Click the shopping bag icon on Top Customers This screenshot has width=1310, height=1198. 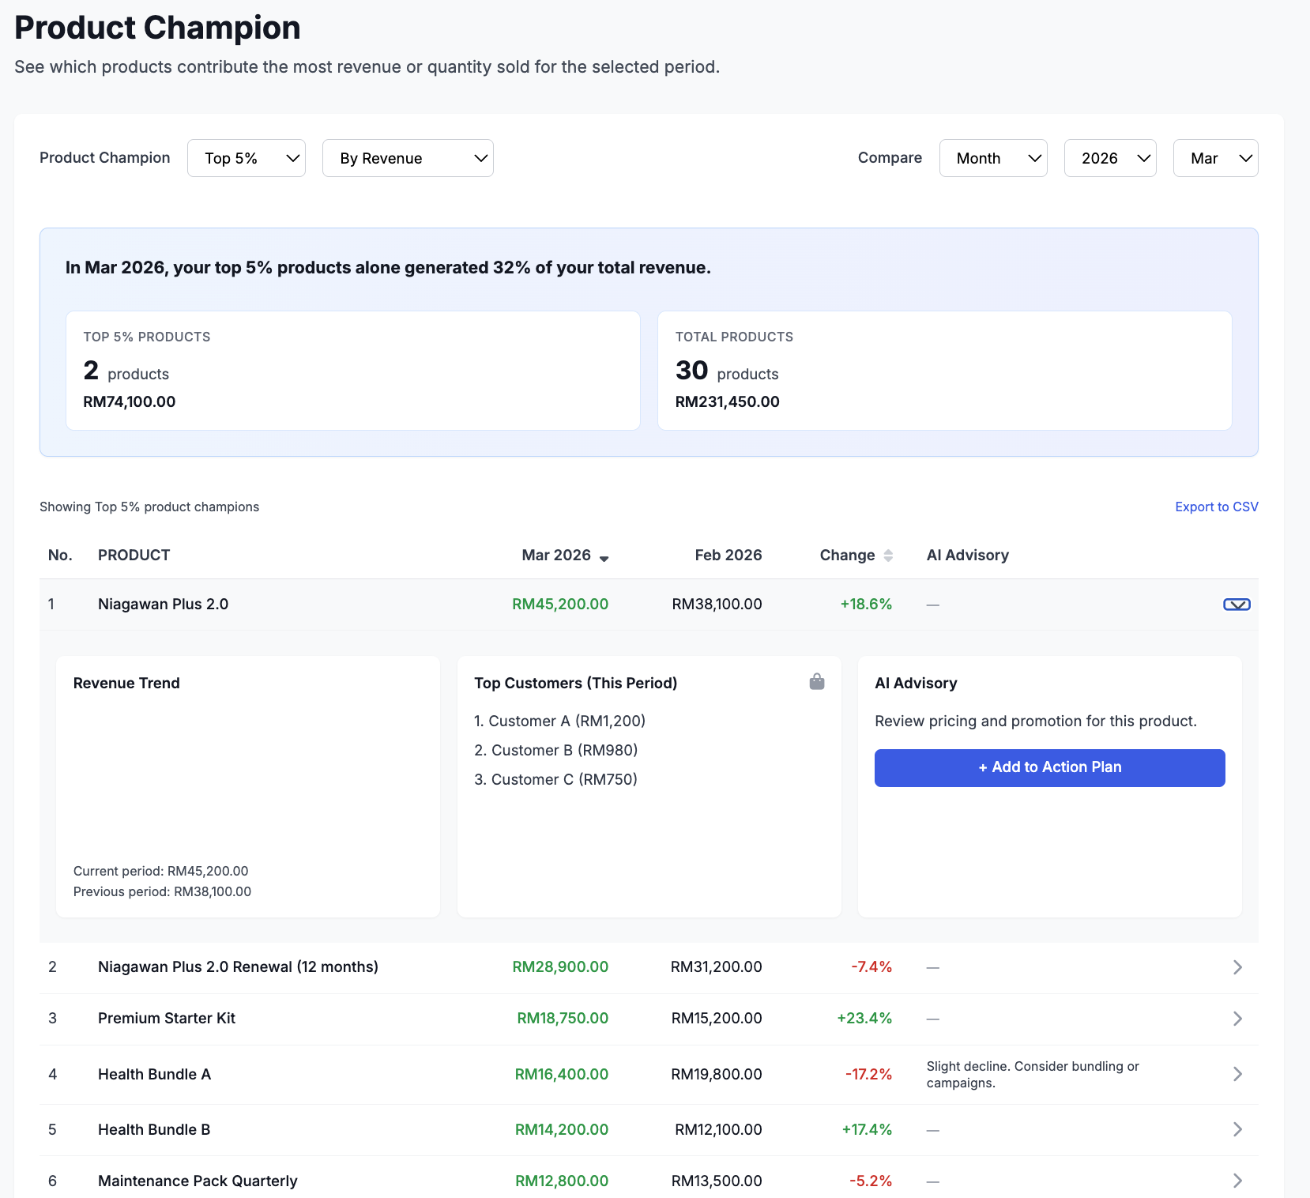click(816, 681)
